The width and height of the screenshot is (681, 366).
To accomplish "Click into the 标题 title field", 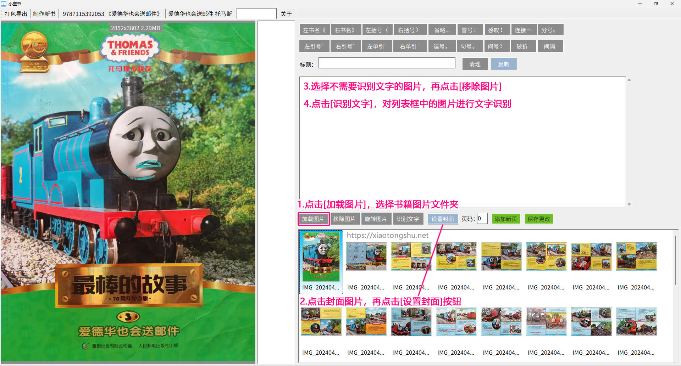I will pyautogui.click(x=387, y=63).
